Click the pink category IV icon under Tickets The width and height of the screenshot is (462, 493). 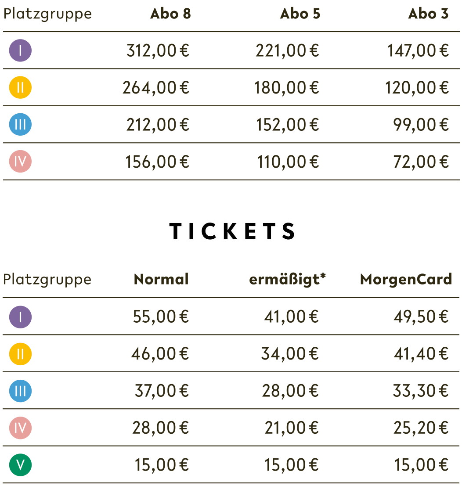point(20,428)
